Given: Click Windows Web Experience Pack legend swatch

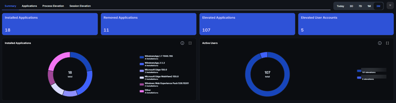Looking at the screenshot, I should click(141, 84).
